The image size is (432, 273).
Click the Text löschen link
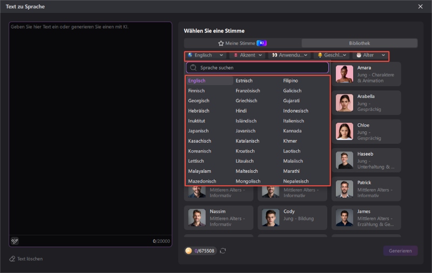click(30, 259)
